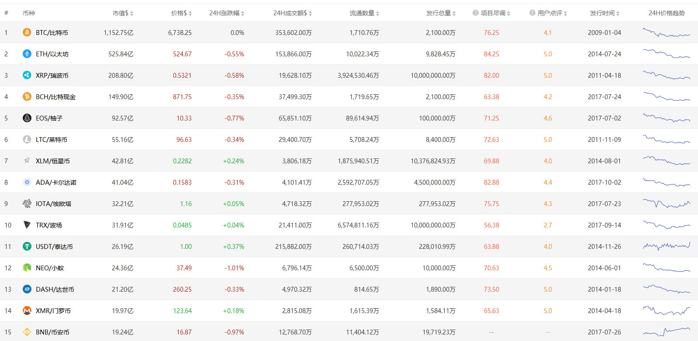The image size is (698, 341).
Task: View USDT 24H price trend chart
Action: tap(667, 246)
